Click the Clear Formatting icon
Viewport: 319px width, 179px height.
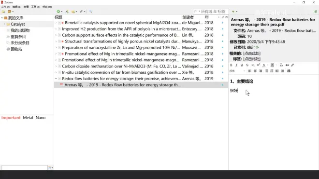tap(281, 65)
